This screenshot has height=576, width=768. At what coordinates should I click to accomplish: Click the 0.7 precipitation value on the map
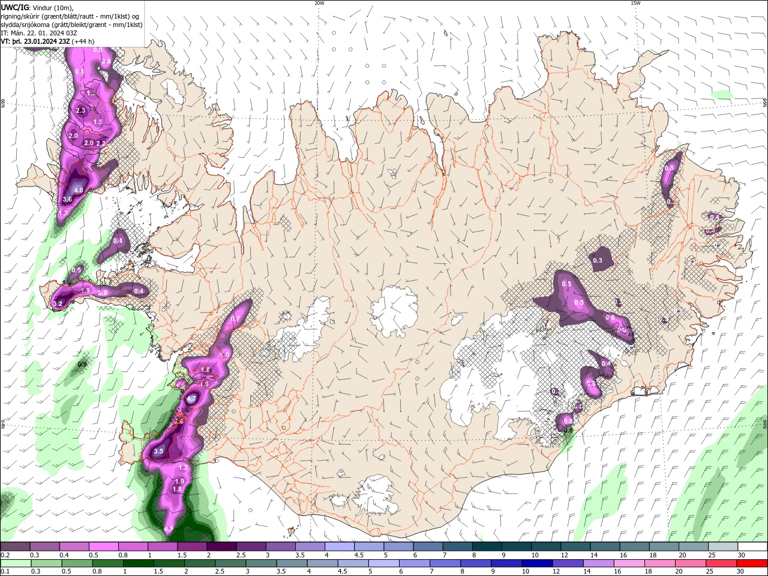pyautogui.click(x=235, y=319)
